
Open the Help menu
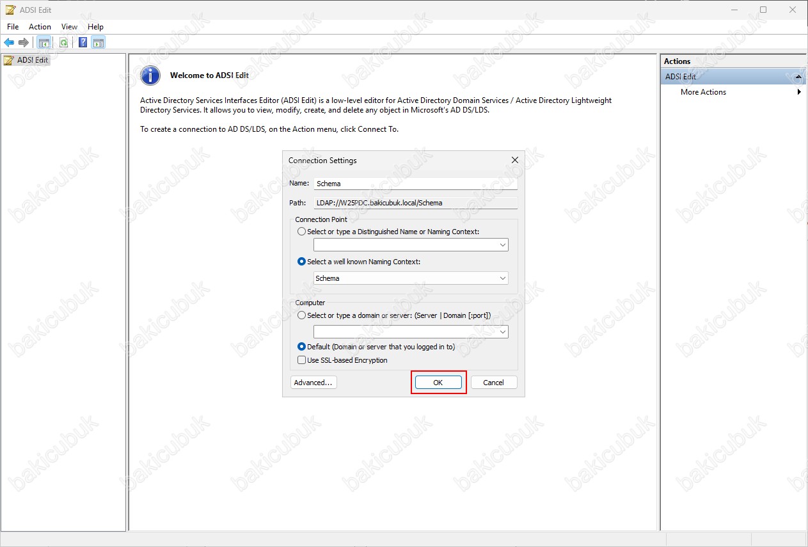[x=95, y=27]
